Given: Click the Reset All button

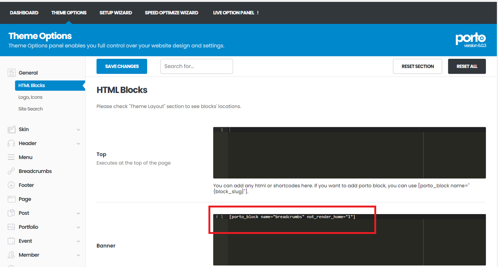Looking at the screenshot, I should (467, 66).
